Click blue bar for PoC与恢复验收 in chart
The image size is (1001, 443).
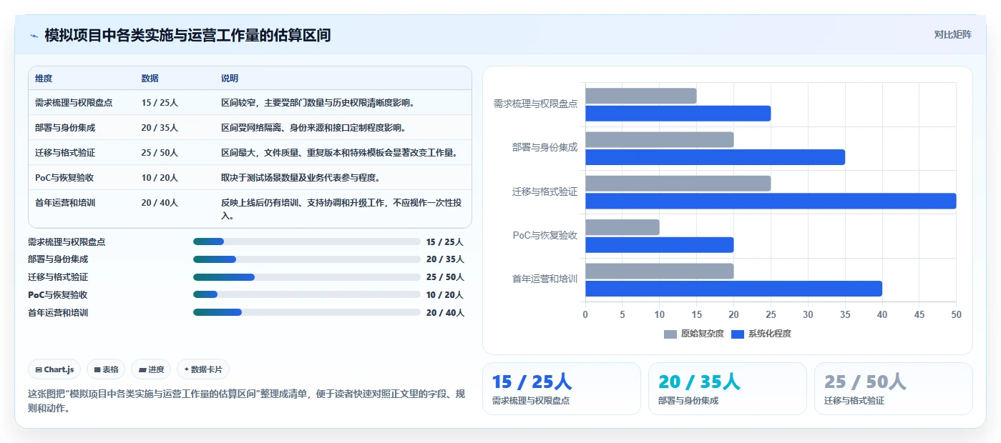(660, 245)
